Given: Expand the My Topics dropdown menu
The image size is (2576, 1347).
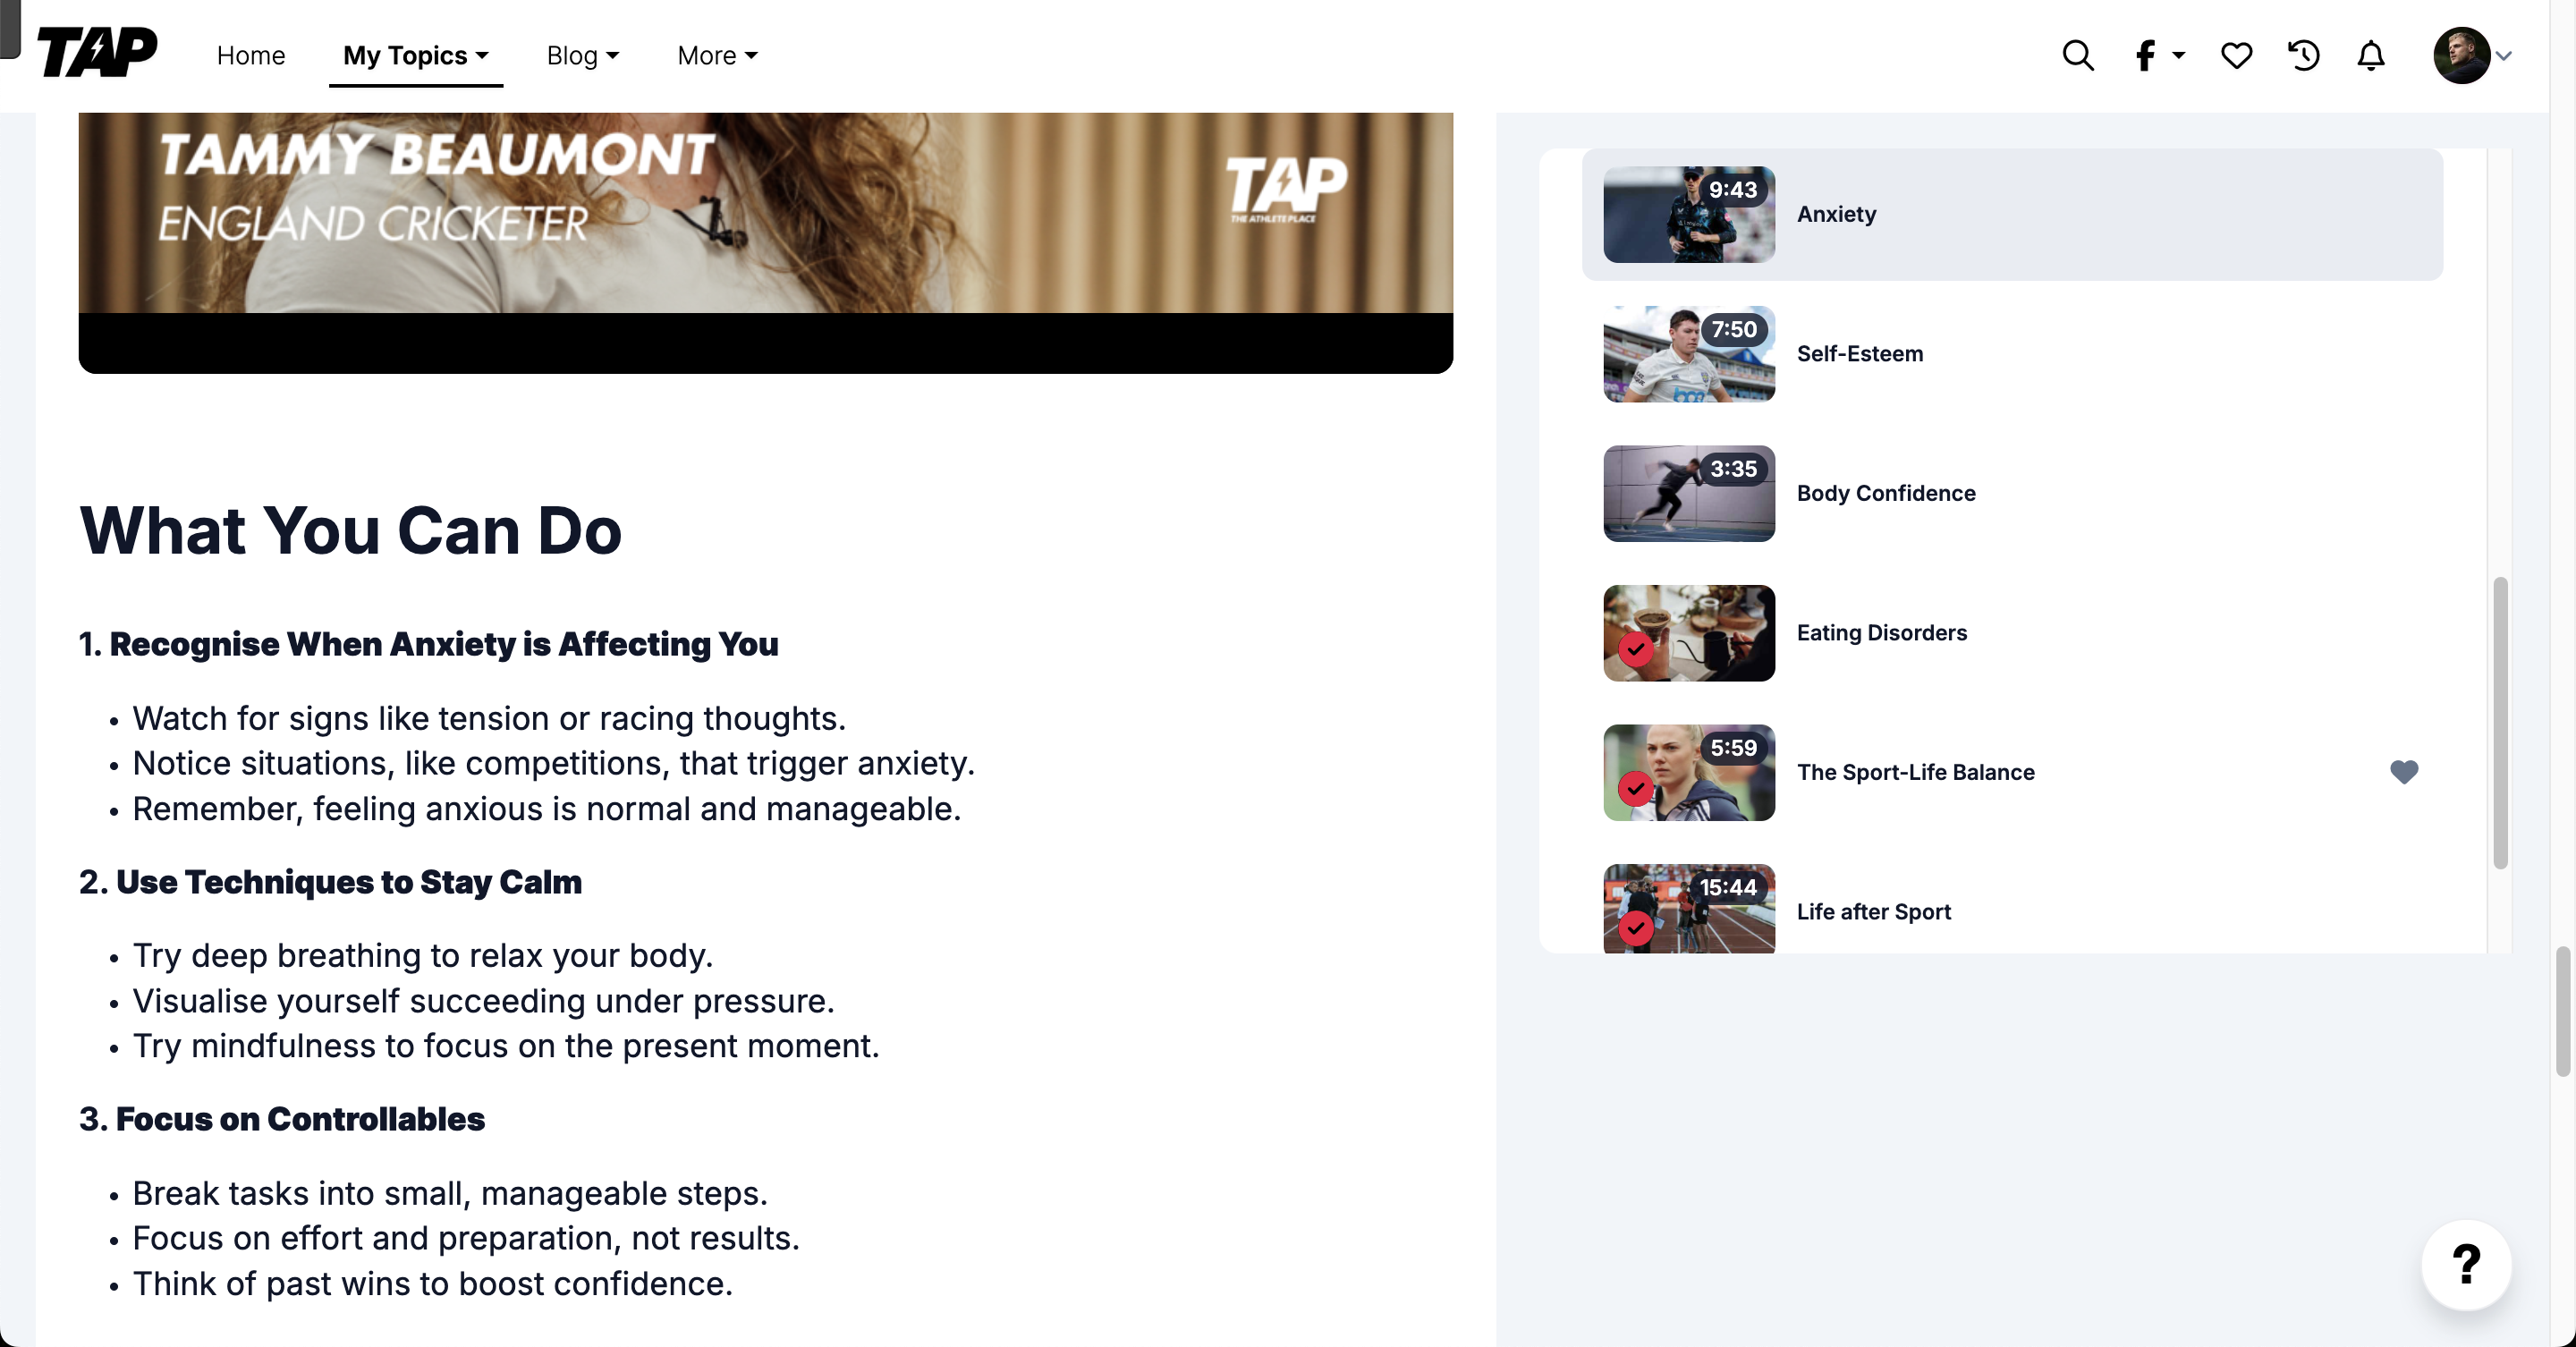Looking at the screenshot, I should 416,55.
